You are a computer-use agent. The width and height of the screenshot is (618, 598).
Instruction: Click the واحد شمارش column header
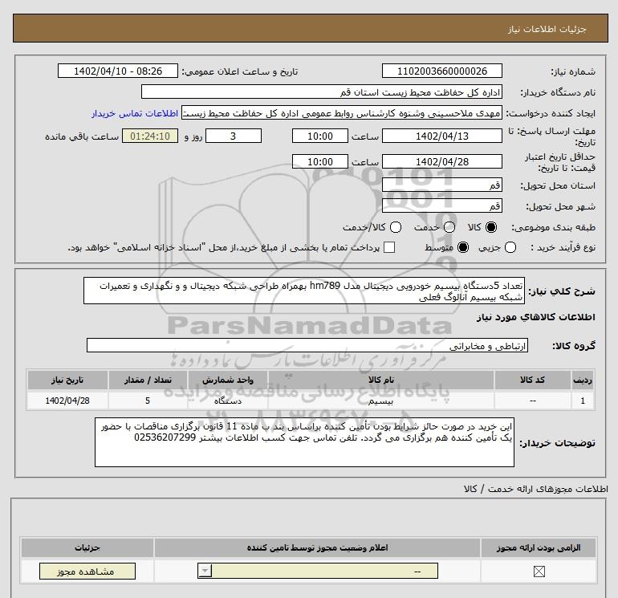coord(228,380)
